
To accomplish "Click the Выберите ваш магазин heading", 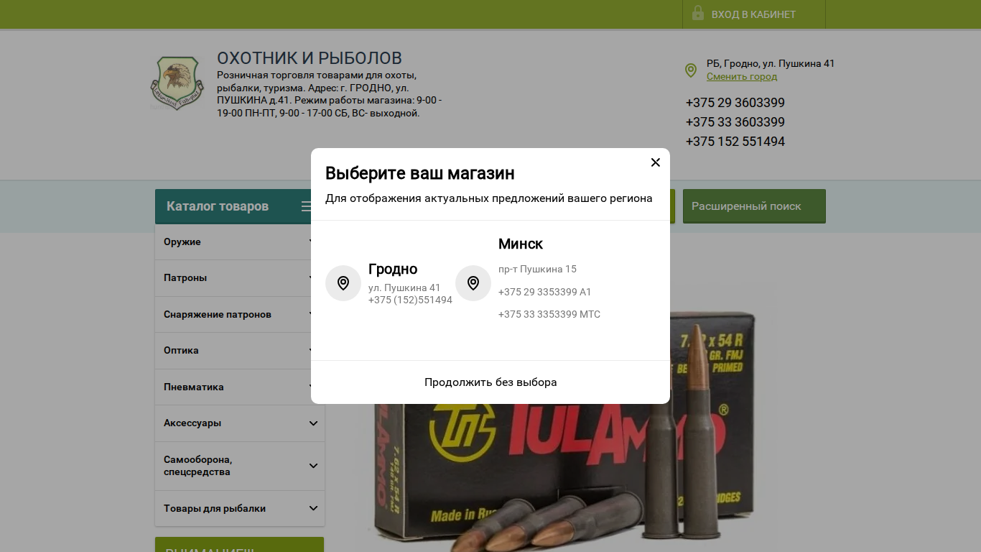I will coord(420,173).
